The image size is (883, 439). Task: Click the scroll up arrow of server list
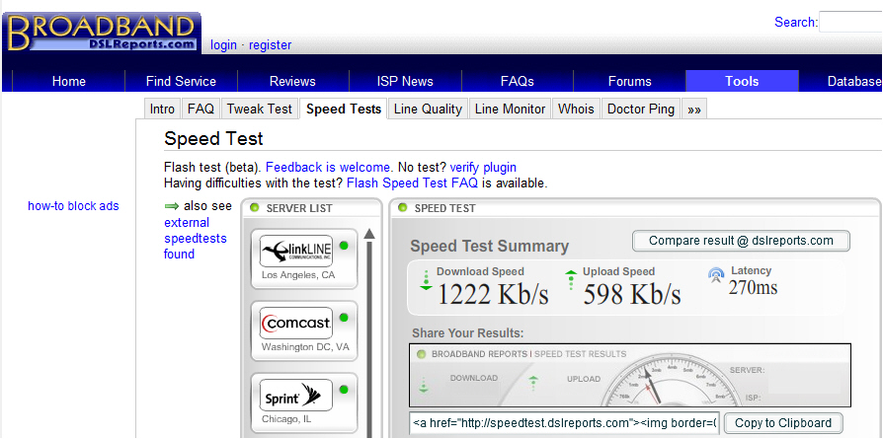(x=369, y=234)
